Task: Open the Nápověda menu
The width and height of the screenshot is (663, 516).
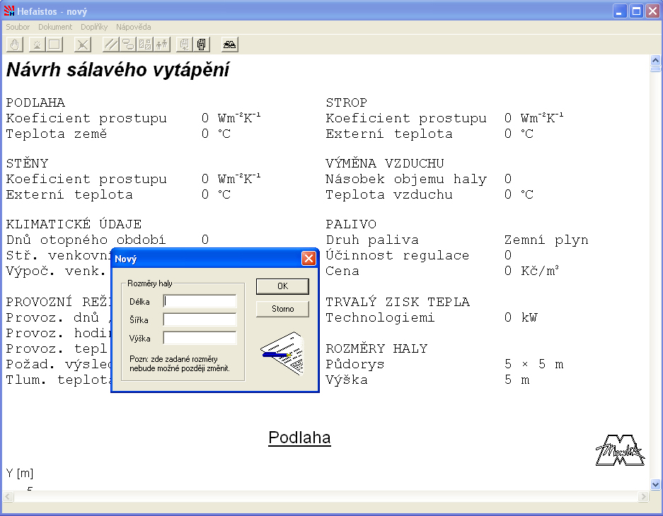Action: coord(134,27)
